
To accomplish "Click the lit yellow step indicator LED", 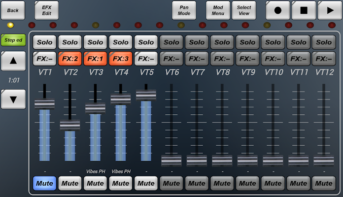I will (10, 25).
